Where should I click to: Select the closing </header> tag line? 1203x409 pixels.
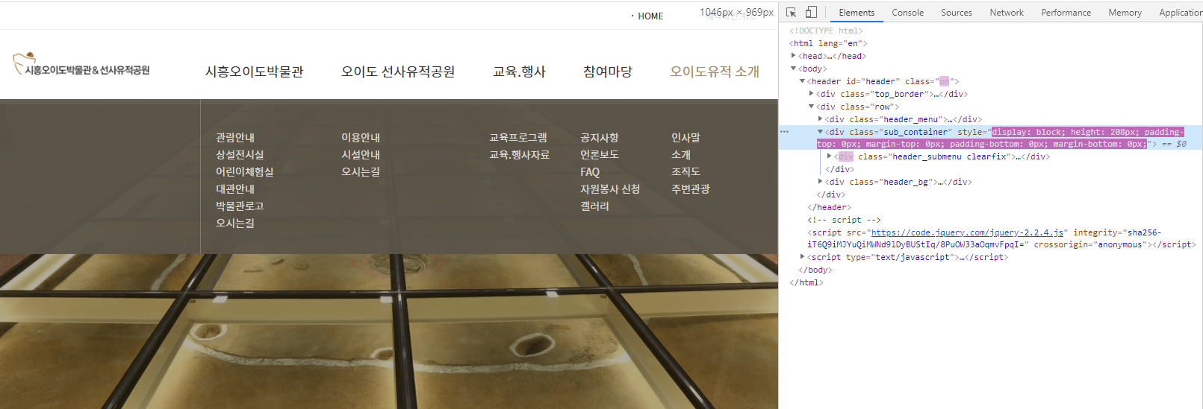point(829,207)
